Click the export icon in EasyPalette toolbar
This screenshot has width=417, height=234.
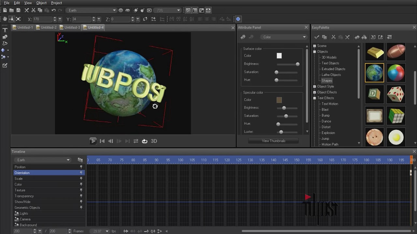click(380, 37)
